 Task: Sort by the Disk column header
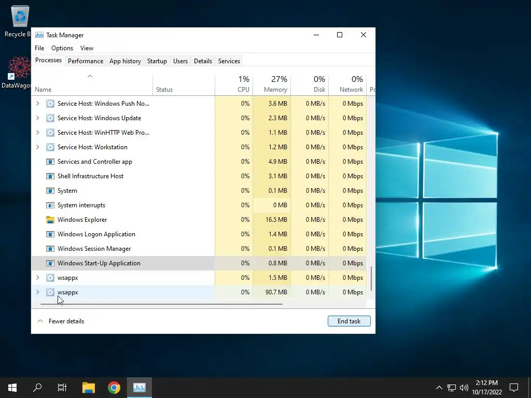pyautogui.click(x=310, y=84)
